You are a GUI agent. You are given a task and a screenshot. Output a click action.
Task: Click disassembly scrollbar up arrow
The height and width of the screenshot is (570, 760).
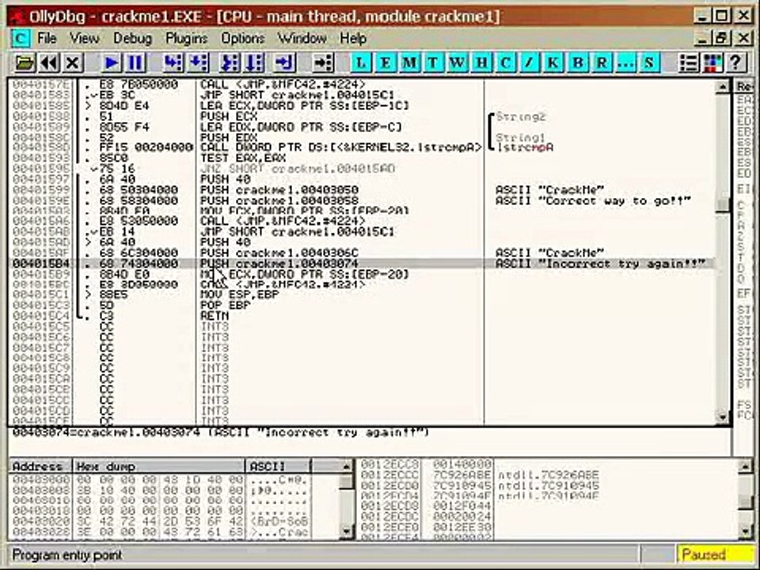[x=723, y=87]
